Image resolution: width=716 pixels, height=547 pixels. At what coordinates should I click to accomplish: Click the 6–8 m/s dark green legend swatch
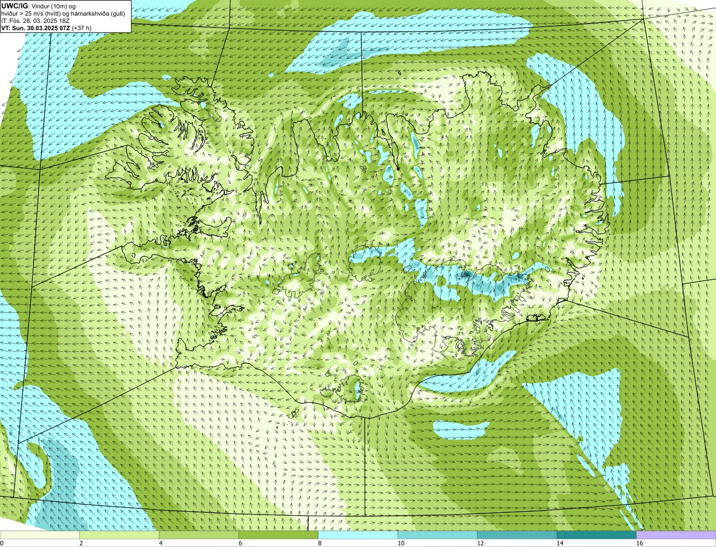tap(279, 535)
